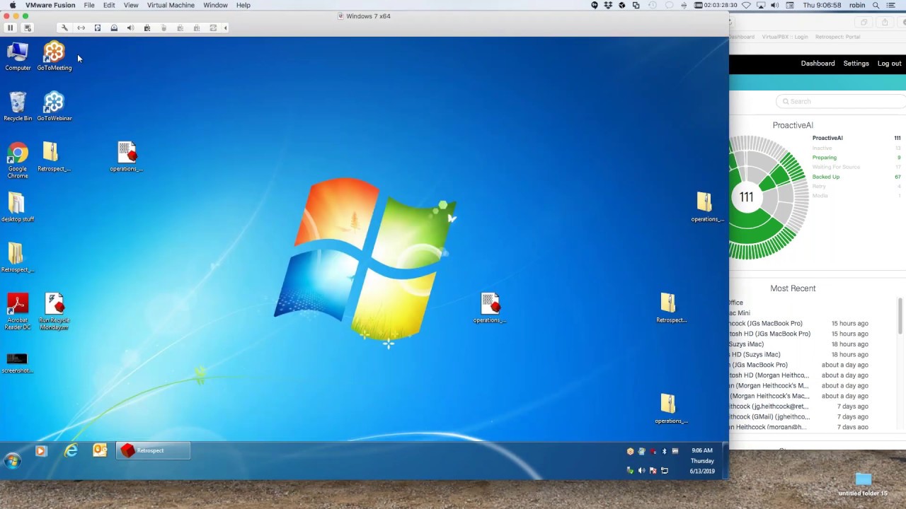Click the Most Recent list scrollbar
906x509 pixels.
(x=900, y=316)
